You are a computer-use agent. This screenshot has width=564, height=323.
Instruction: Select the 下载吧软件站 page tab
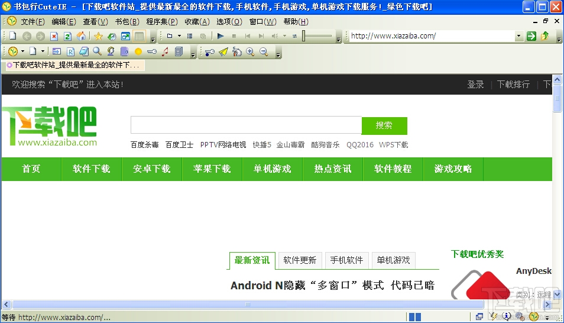point(75,65)
